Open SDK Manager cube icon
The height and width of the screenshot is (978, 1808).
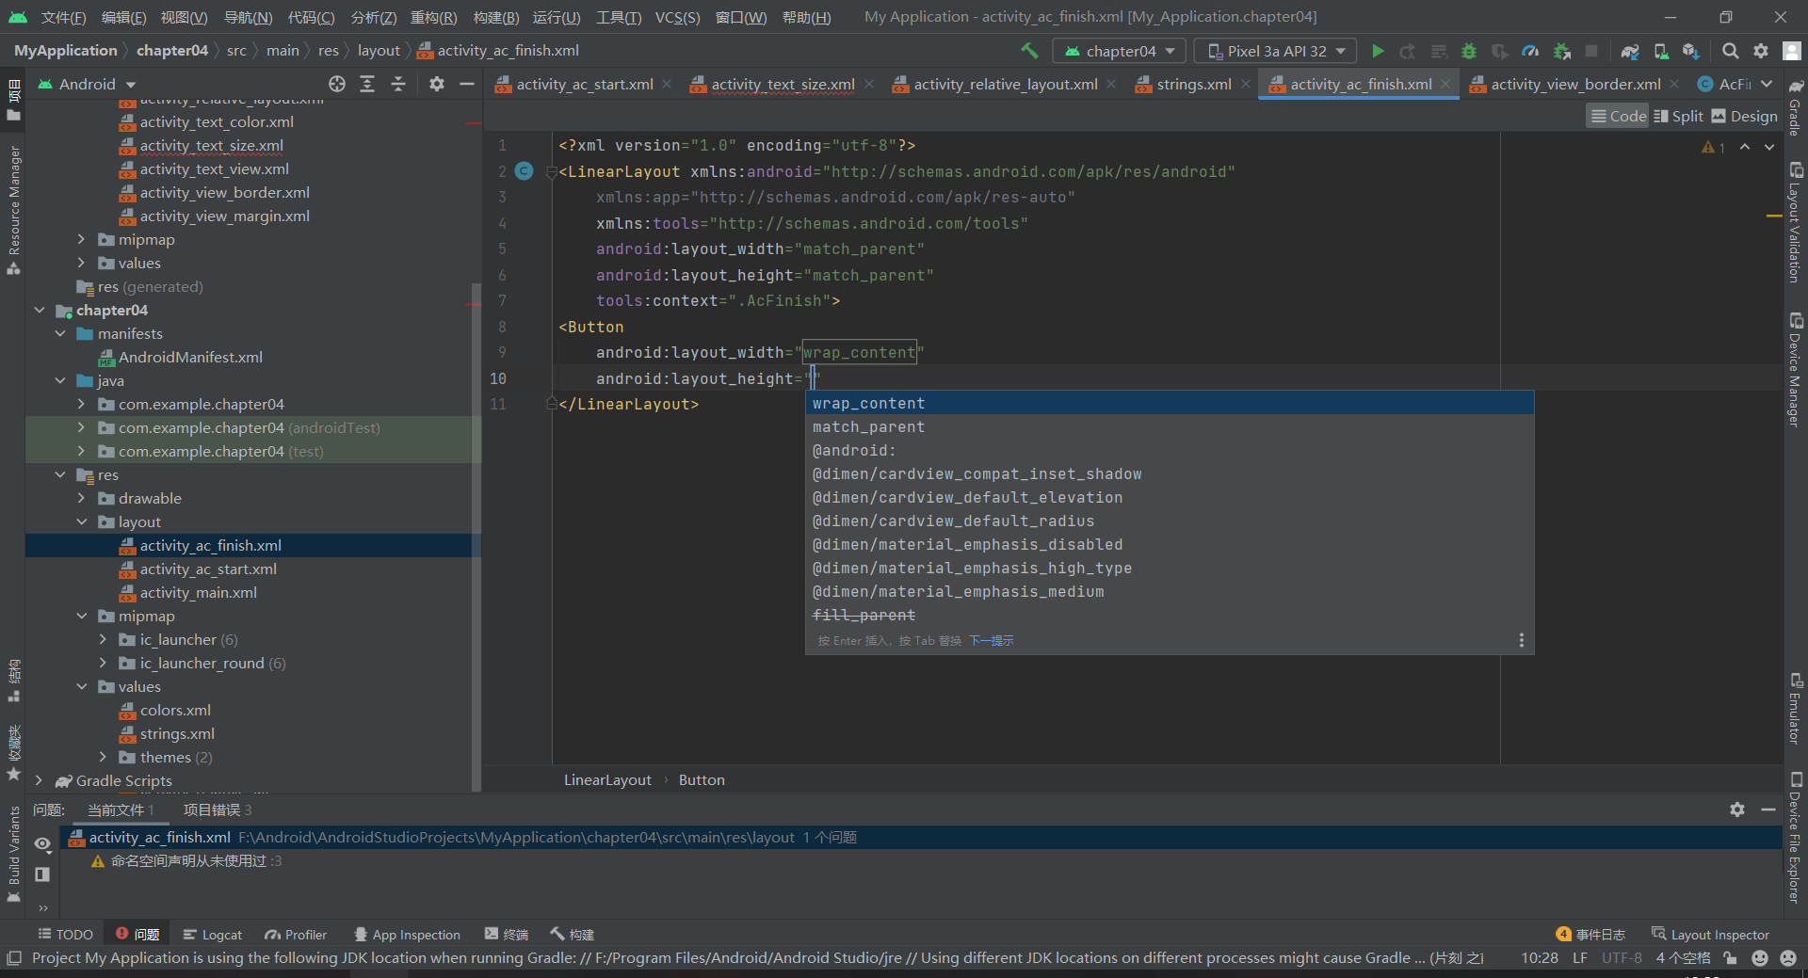[x=1691, y=51]
